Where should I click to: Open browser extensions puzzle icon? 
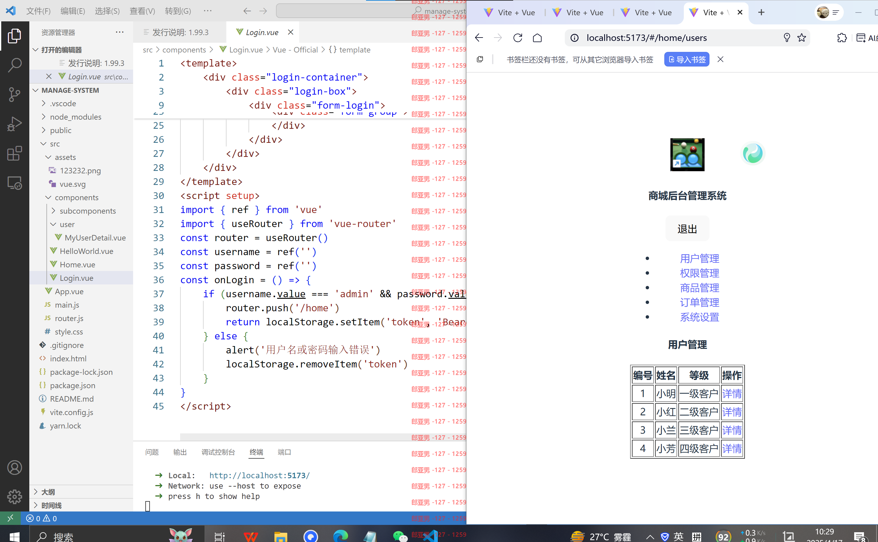[842, 38]
